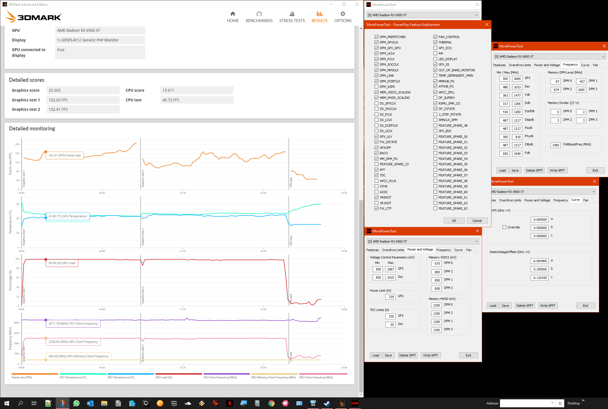The width and height of the screenshot is (608, 409).
Task: Toggle the PPT checkbox
Action: pyautogui.click(x=376, y=170)
